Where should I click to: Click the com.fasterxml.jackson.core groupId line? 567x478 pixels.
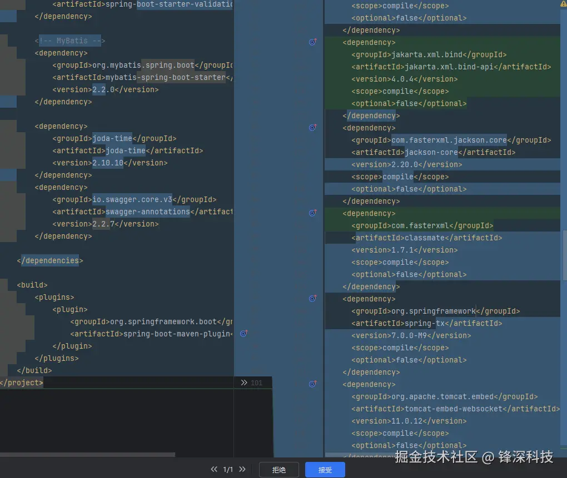[451, 140]
